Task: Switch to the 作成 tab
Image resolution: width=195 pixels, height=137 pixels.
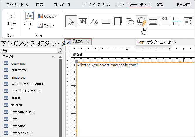Action: [39, 5]
